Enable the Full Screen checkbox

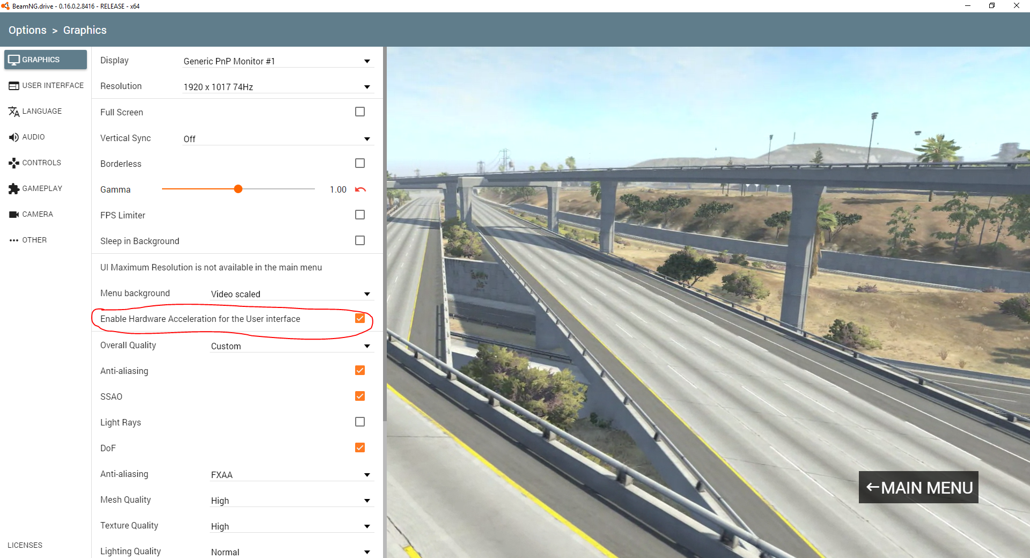click(360, 112)
